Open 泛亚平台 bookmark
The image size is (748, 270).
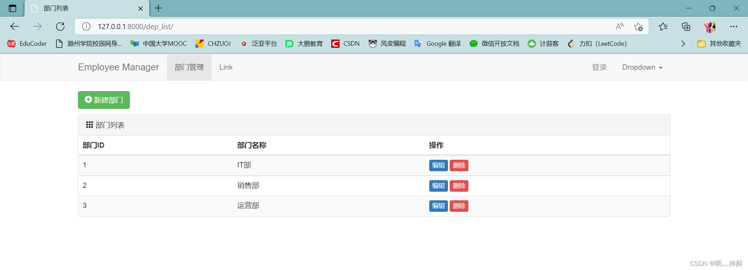click(x=259, y=44)
